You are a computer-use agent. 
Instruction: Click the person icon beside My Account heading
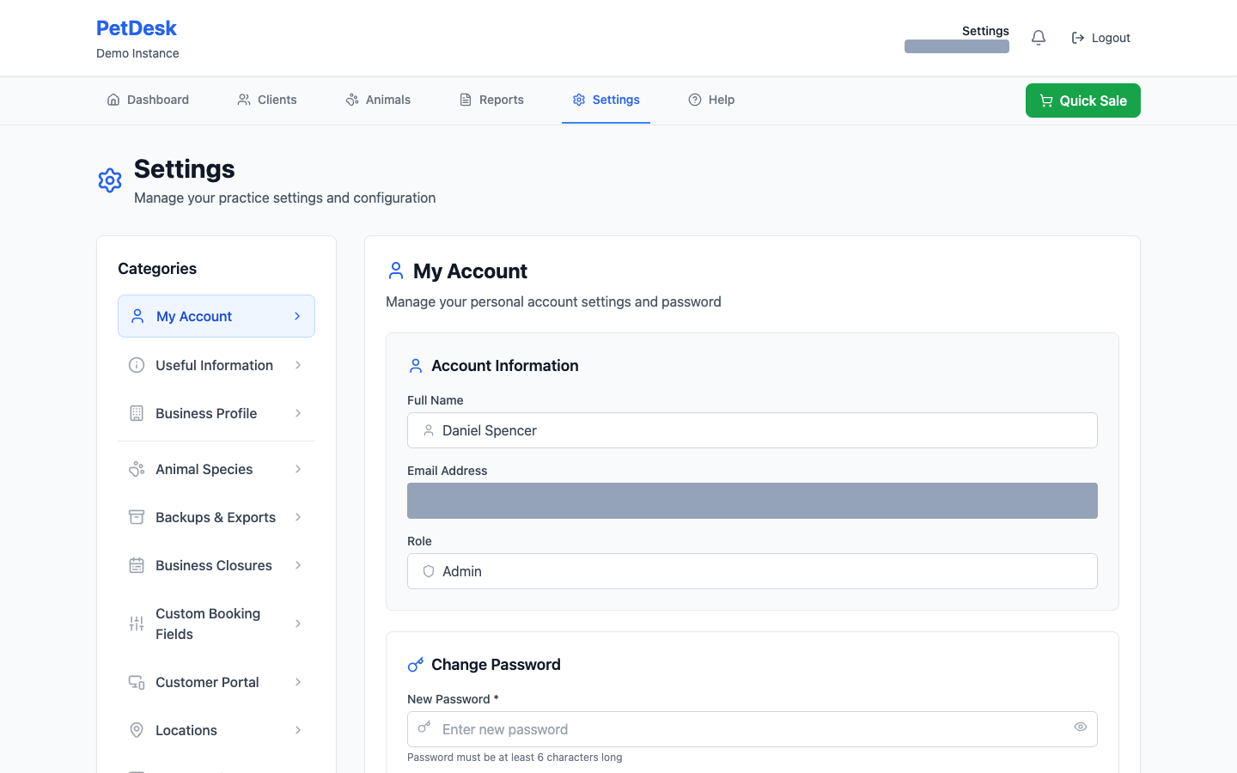(x=396, y=271)
